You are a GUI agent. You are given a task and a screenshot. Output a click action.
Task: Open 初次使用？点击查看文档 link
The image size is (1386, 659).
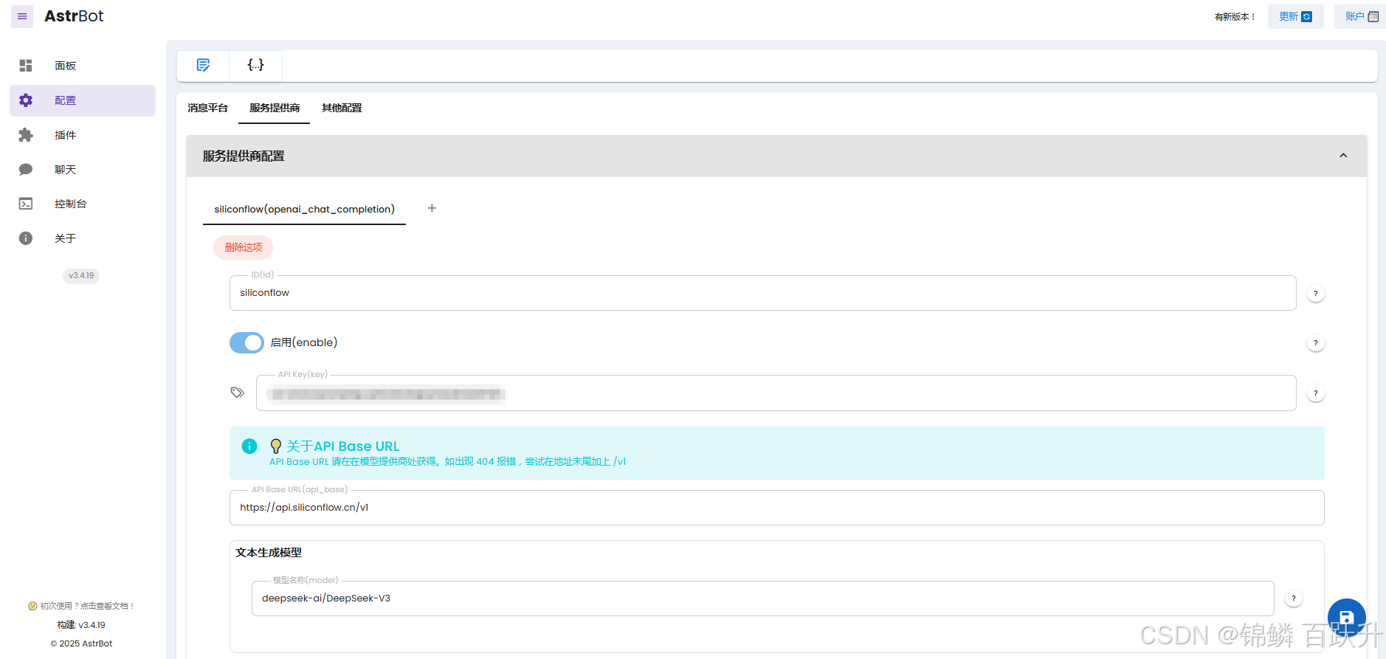(81, 606)
